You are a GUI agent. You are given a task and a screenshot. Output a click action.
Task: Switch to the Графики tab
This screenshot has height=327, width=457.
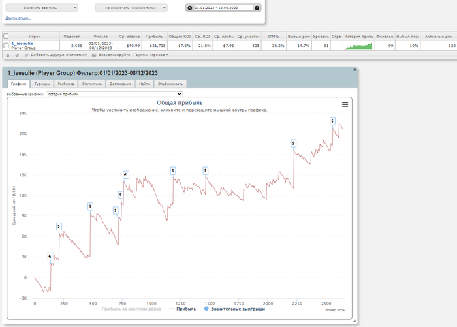coord(19,84)
